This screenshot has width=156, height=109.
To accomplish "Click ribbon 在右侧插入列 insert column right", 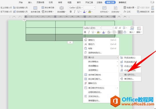I will (20, 12).
